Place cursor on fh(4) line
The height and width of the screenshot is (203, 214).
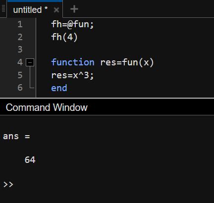[64, 37]
